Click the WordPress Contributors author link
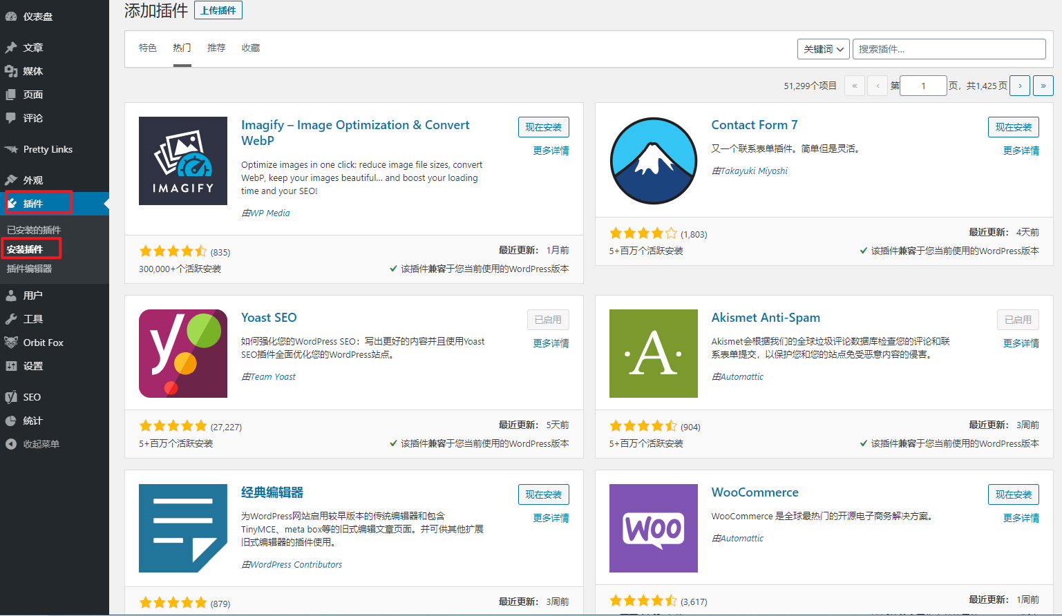The image size is (1062, 616). (x=296, y=565)
